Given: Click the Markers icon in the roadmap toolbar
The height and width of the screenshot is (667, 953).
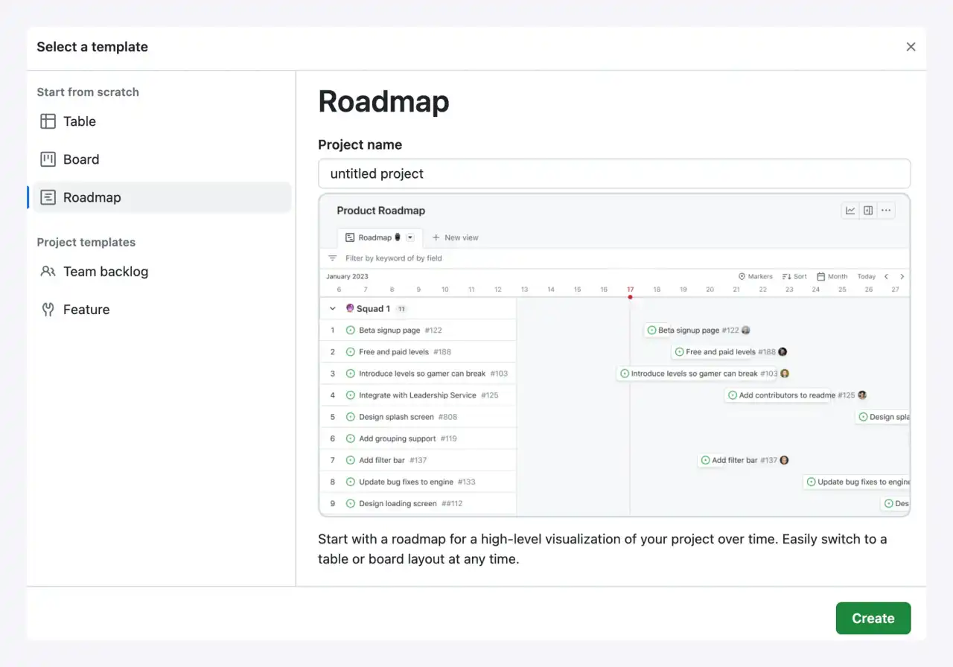Looking at the screenshot, I should 742,276.
